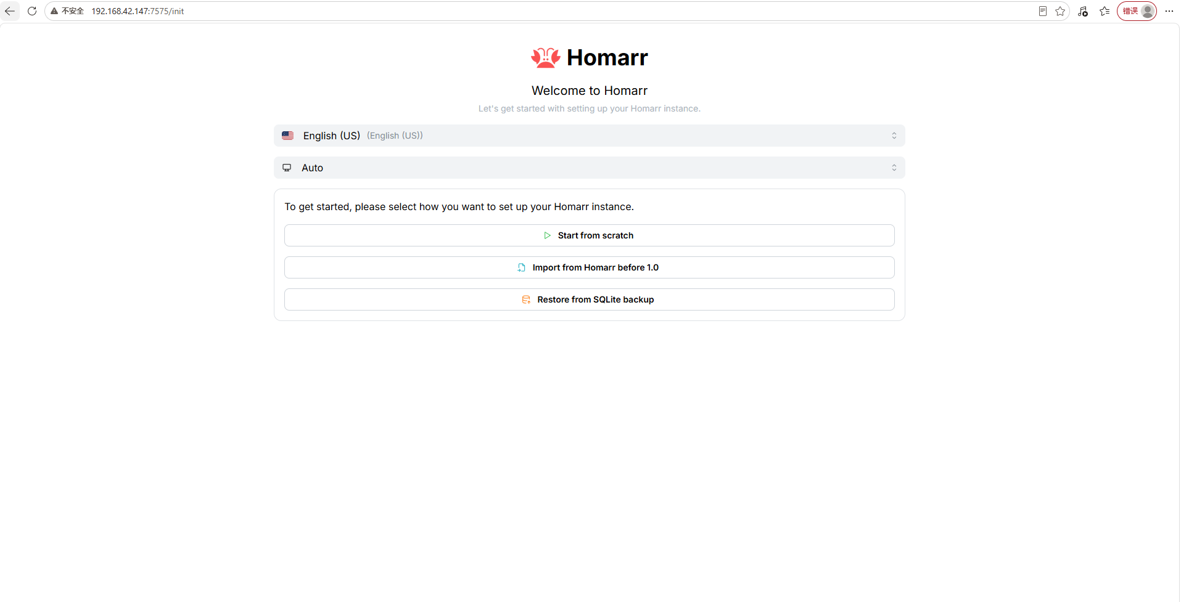Open the browser settings ellipsis menu

1169,11
